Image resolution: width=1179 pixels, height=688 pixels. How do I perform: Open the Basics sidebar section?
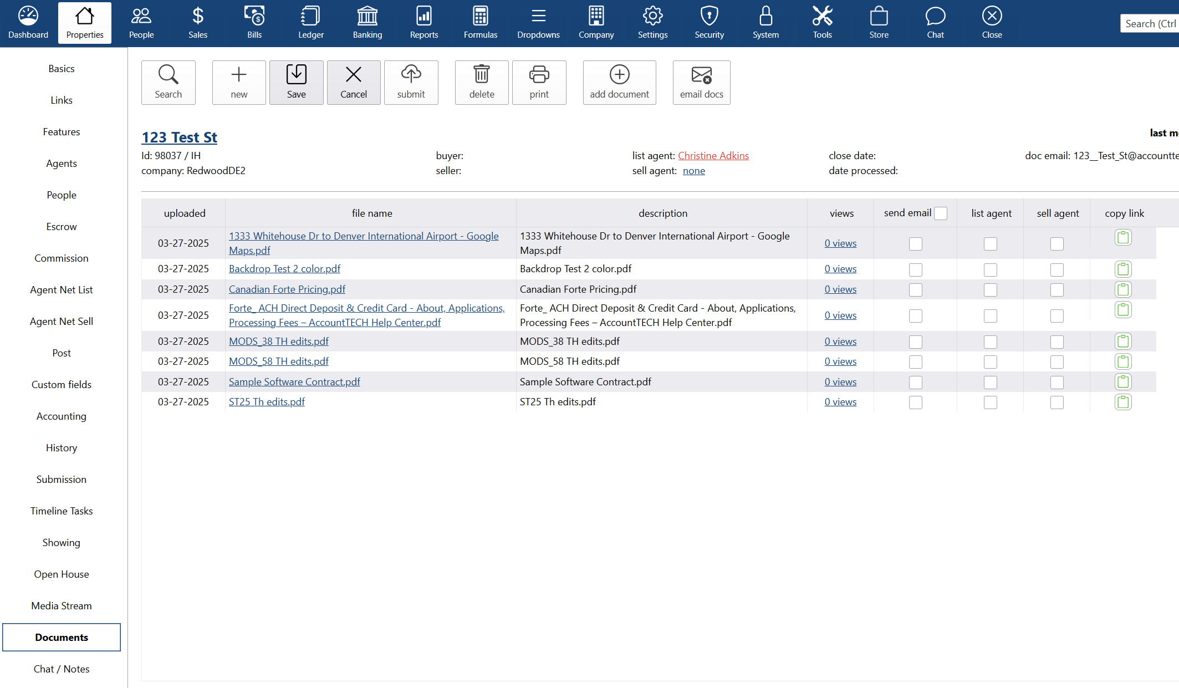tap(62, 69)
